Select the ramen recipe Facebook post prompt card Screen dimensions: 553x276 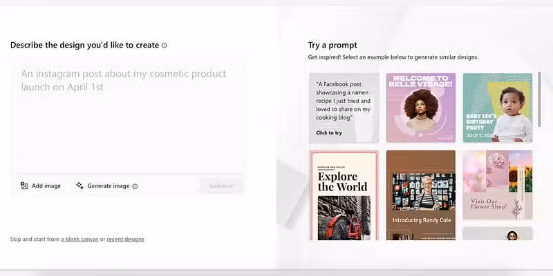point(344,107)
